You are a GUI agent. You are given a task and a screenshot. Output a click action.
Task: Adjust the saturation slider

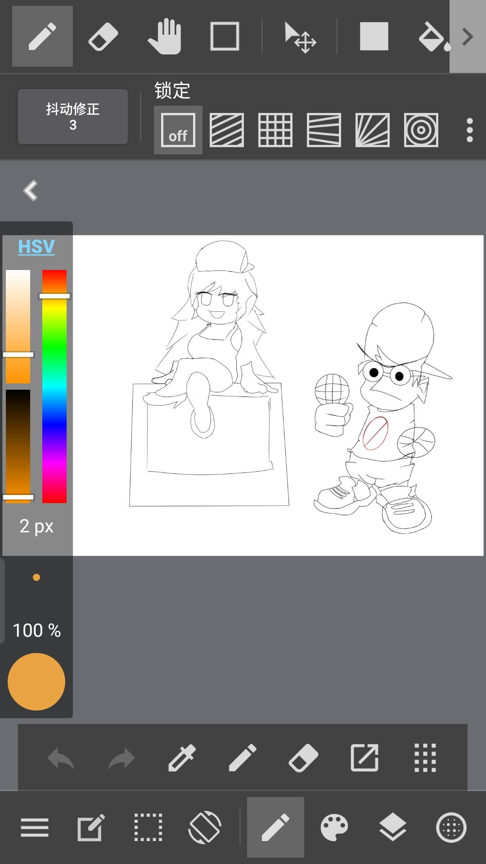[18, 327]
